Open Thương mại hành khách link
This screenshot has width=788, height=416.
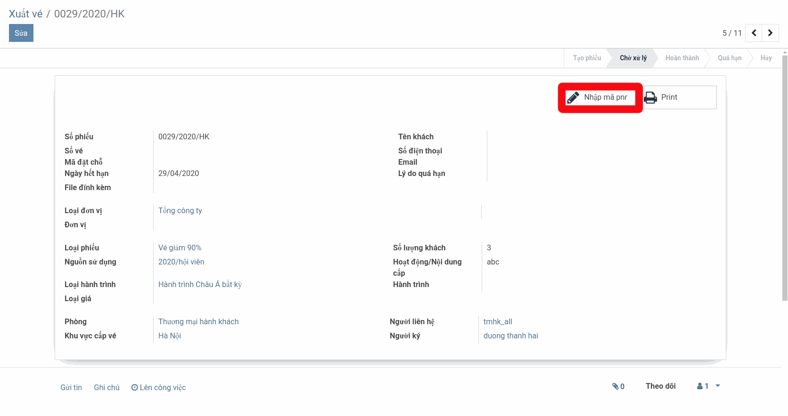point(198,321)
